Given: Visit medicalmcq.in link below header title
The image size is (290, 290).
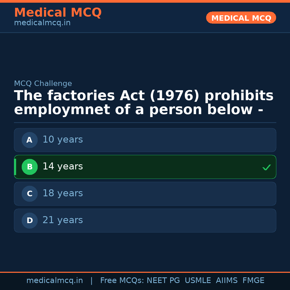Looking at the screenshot, I should (x=42, y=23).
